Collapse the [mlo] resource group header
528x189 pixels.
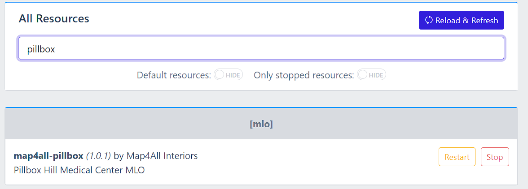point(261,124)
